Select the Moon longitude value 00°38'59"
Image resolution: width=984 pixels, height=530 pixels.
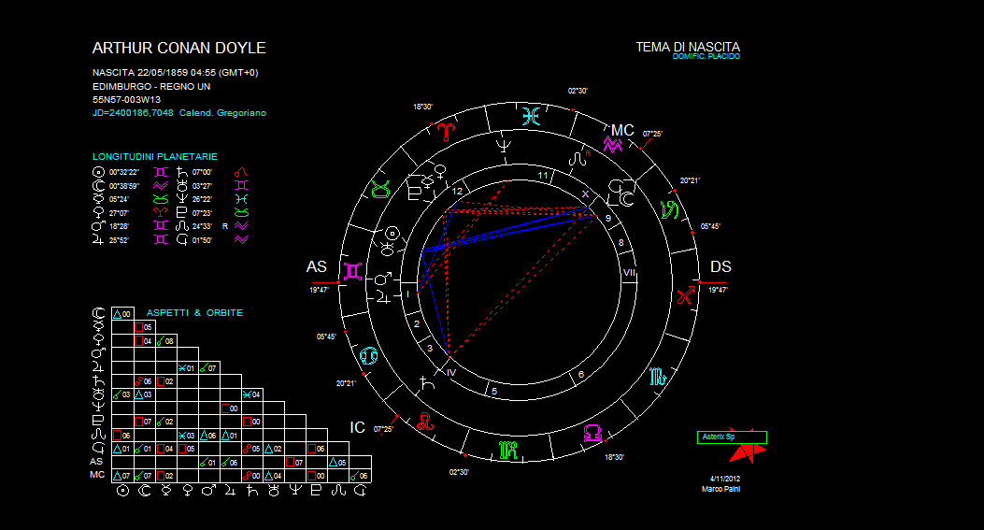(x=124, y=186)
